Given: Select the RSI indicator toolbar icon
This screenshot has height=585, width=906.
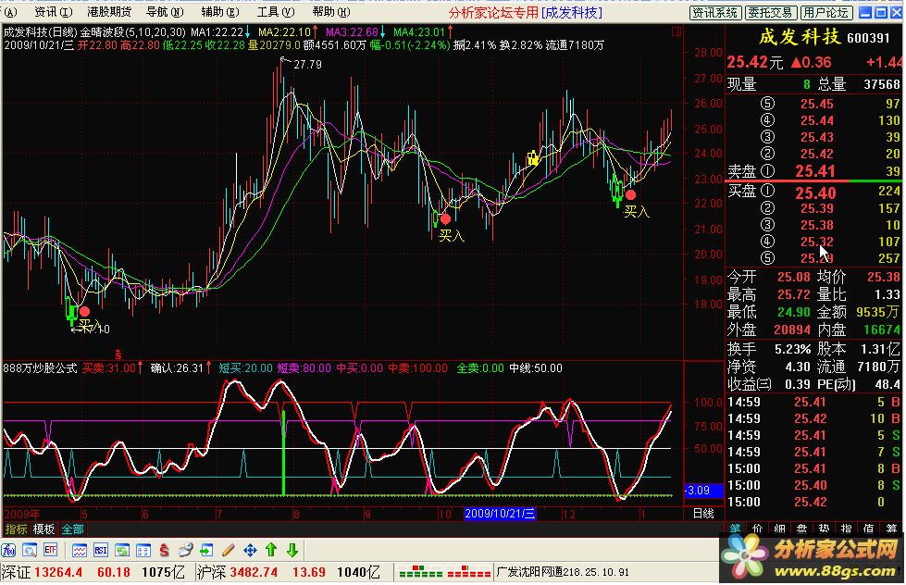Looking at the screenshot, I should coord(101,551).
